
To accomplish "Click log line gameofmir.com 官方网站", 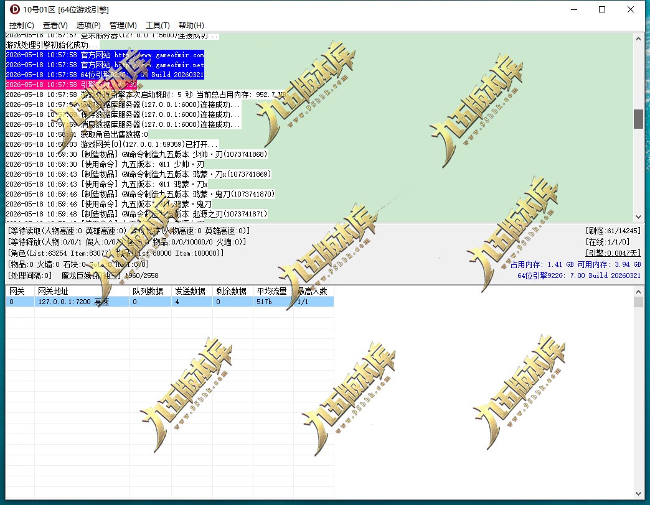I will 105,55.
